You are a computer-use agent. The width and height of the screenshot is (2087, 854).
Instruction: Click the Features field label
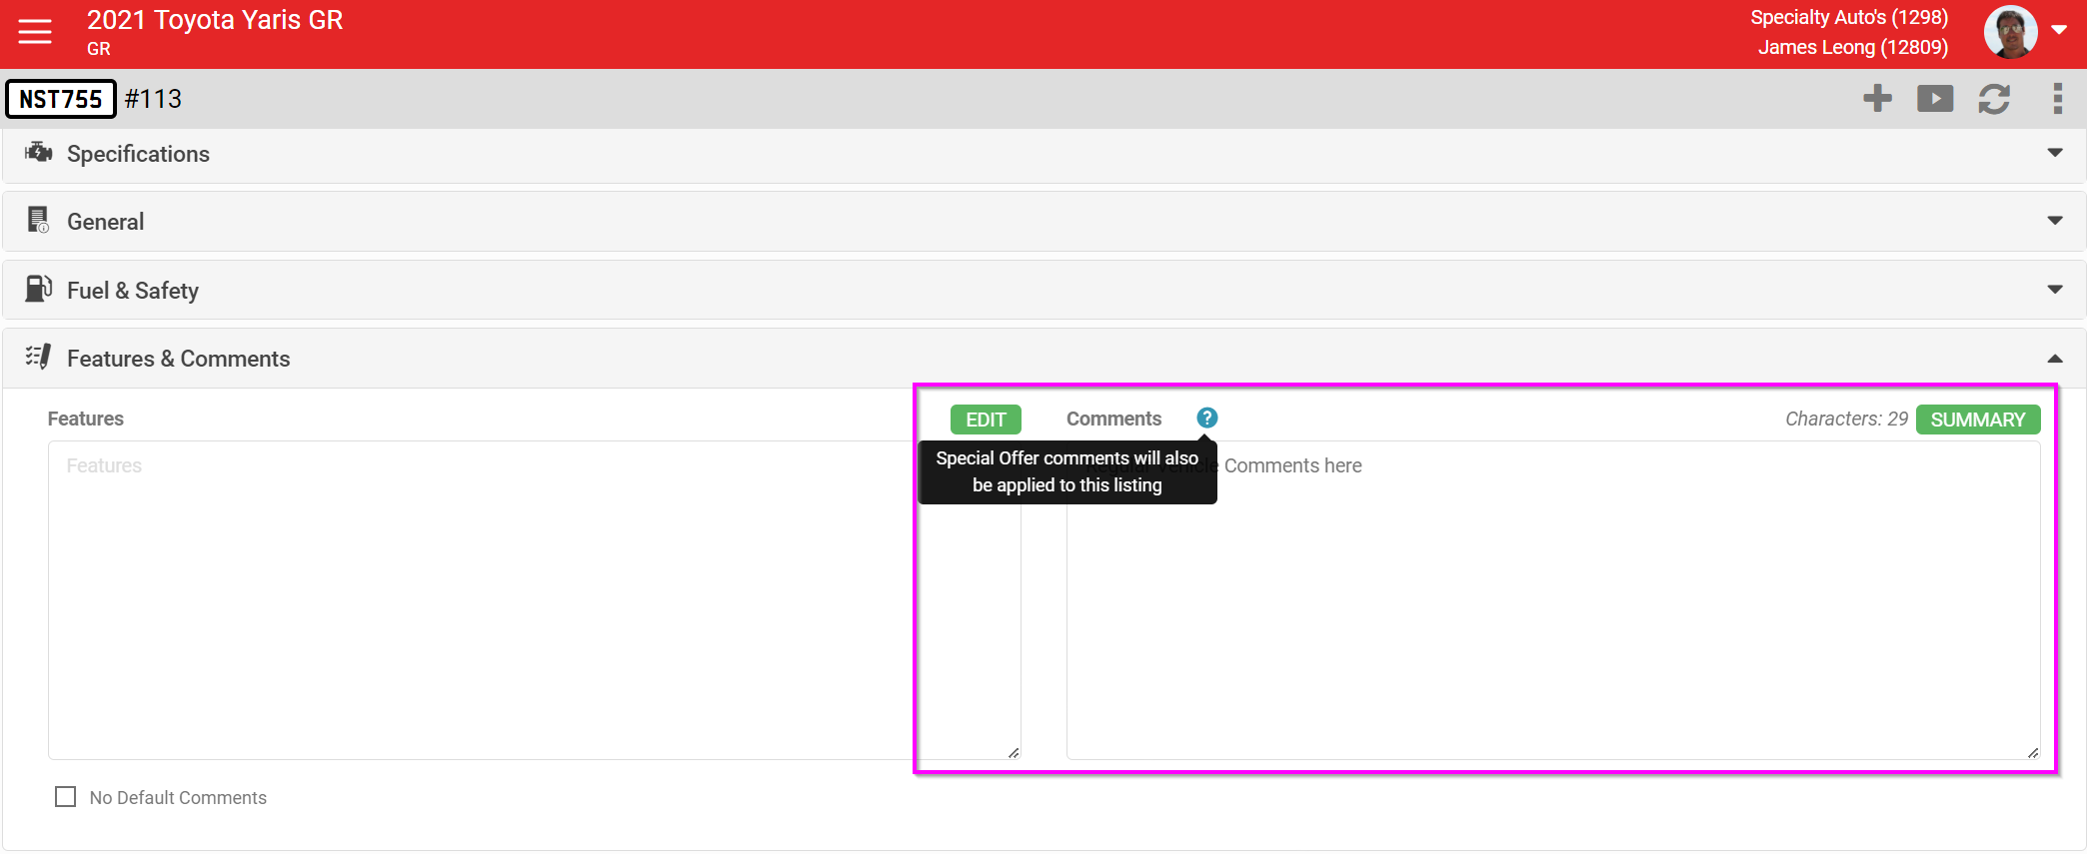(86, 419)
